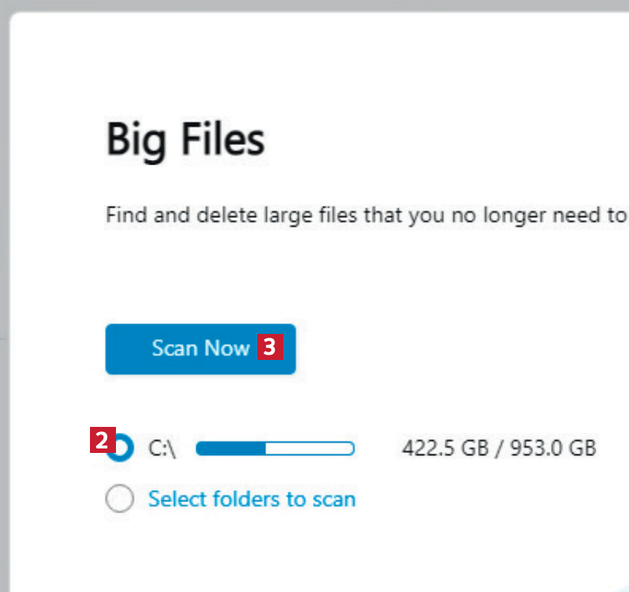The height and width of the screenshot is (592, 629).
Task: Click the word Now on the blue button
Action: click(x=227, y=348)
